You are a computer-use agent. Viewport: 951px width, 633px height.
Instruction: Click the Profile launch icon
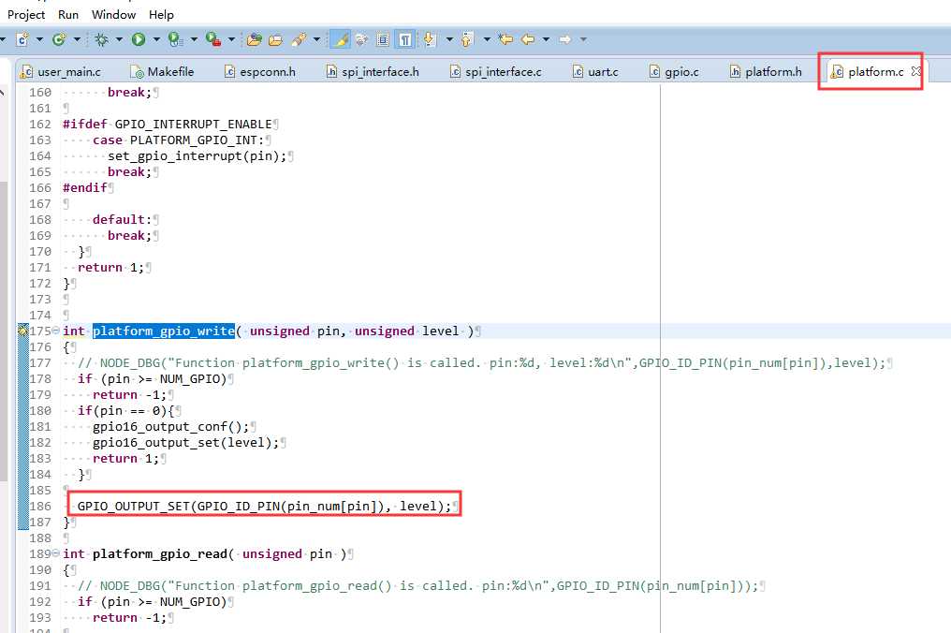click(x=175, y=39)
